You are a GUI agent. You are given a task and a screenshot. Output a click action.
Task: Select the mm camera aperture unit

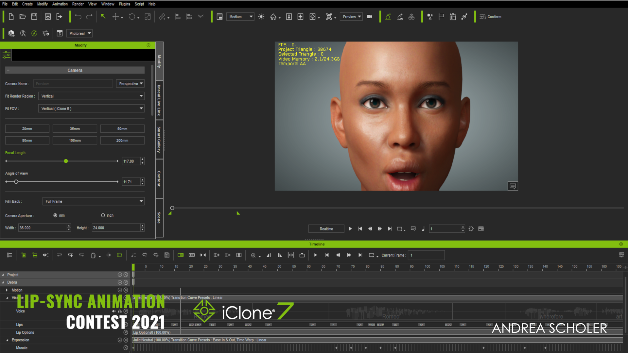(x=55, y=215)
